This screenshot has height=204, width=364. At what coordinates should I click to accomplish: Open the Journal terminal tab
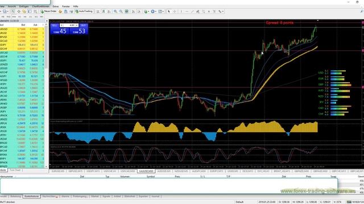point(155,197)
